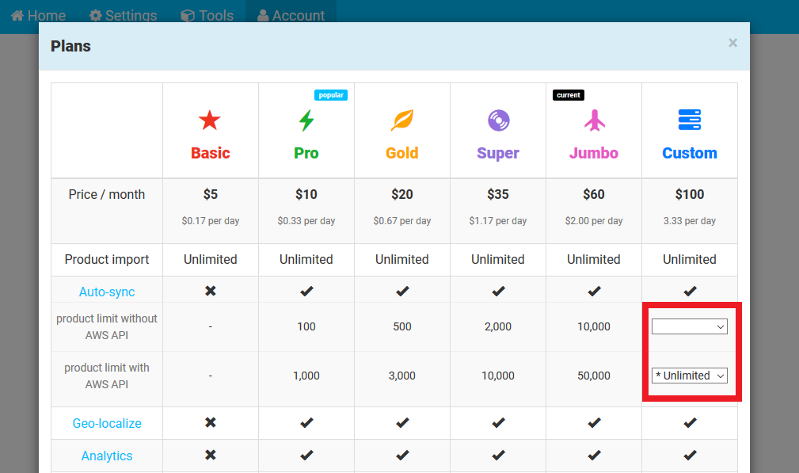Click Analytics cross mark for Basic
799x473 pixels.
point(211,455)
